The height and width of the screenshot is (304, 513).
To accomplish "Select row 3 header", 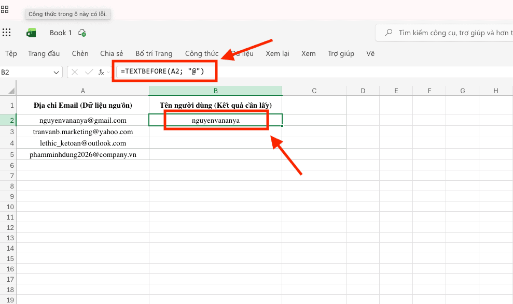I will click(8, 132).
